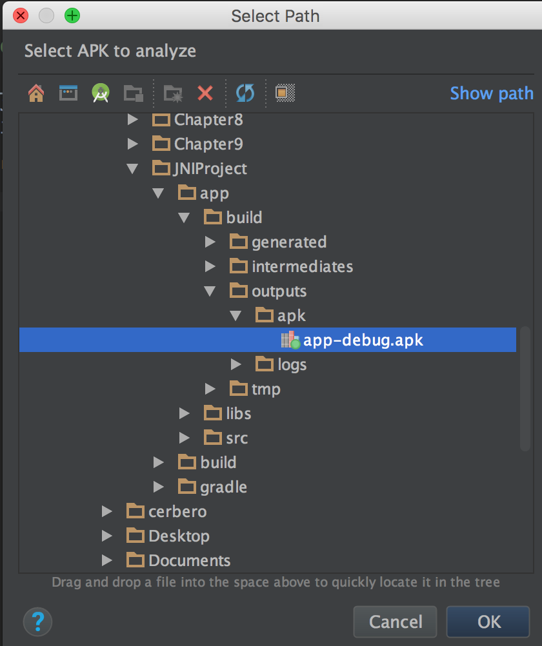
Task: Expand the intermediates folder arrow
Action: click(x=210, y=267)
